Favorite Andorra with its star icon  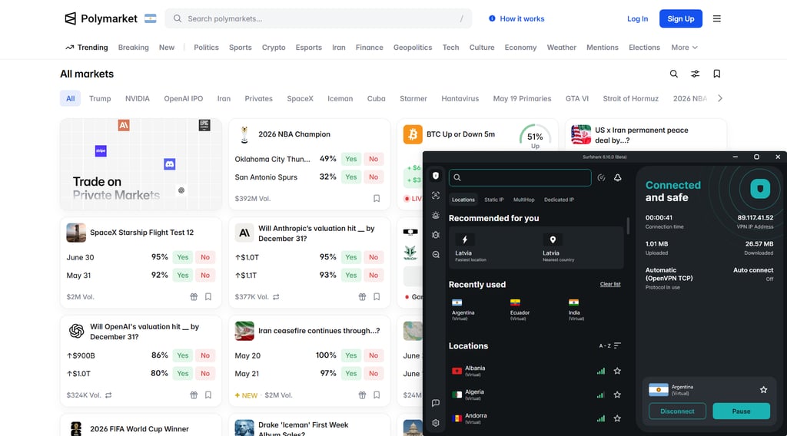click(x=617, y=418)
